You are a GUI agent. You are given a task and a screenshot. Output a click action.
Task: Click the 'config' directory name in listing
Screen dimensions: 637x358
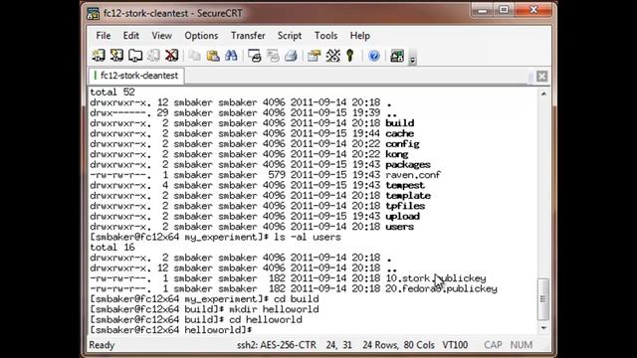pos(402,144)
